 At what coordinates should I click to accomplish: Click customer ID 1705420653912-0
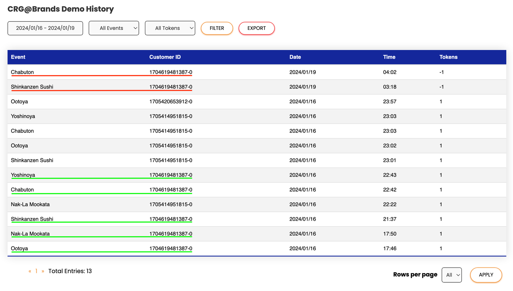pos(171,102)
